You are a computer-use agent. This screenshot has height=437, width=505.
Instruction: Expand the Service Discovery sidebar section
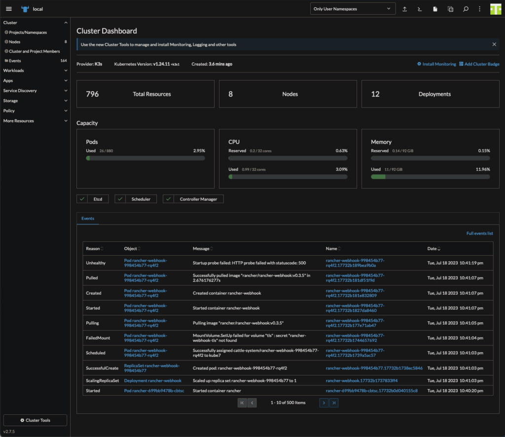(35, 91)
